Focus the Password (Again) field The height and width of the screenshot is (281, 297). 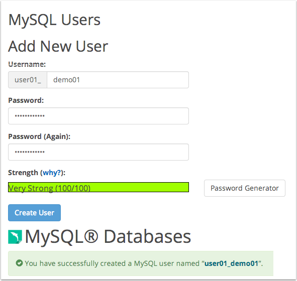tap(98, 152)
